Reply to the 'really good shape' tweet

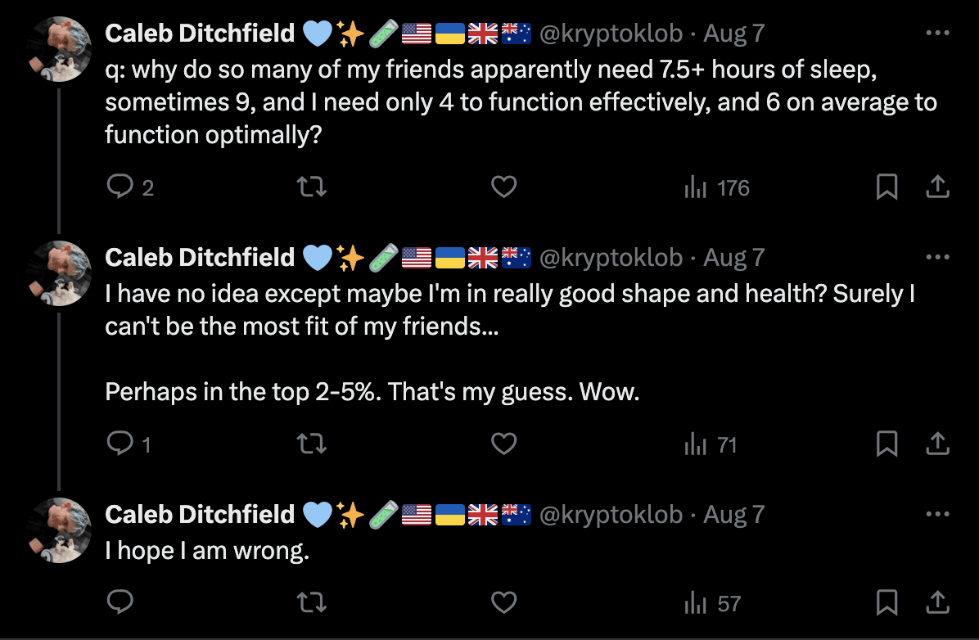120,444
